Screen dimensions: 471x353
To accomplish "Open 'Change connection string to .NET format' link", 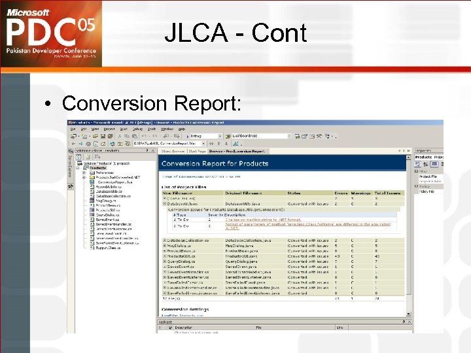I will (x=263, y=220).
